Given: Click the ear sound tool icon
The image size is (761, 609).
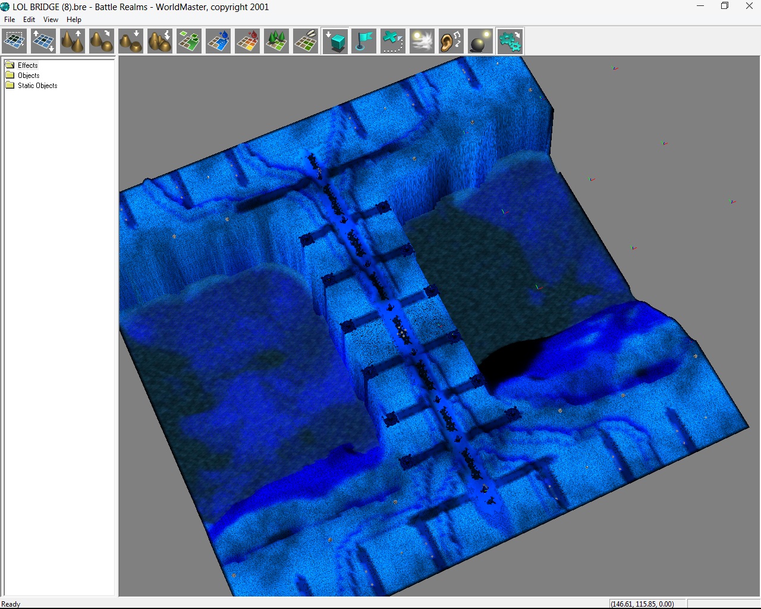Looking at the screenshot, I should (451, 42).
